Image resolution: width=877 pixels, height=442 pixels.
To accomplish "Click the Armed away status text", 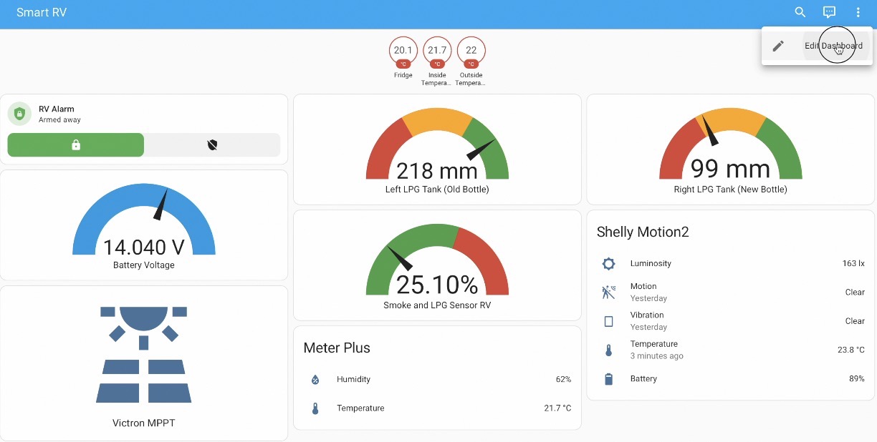I will (x=59, y=120).
